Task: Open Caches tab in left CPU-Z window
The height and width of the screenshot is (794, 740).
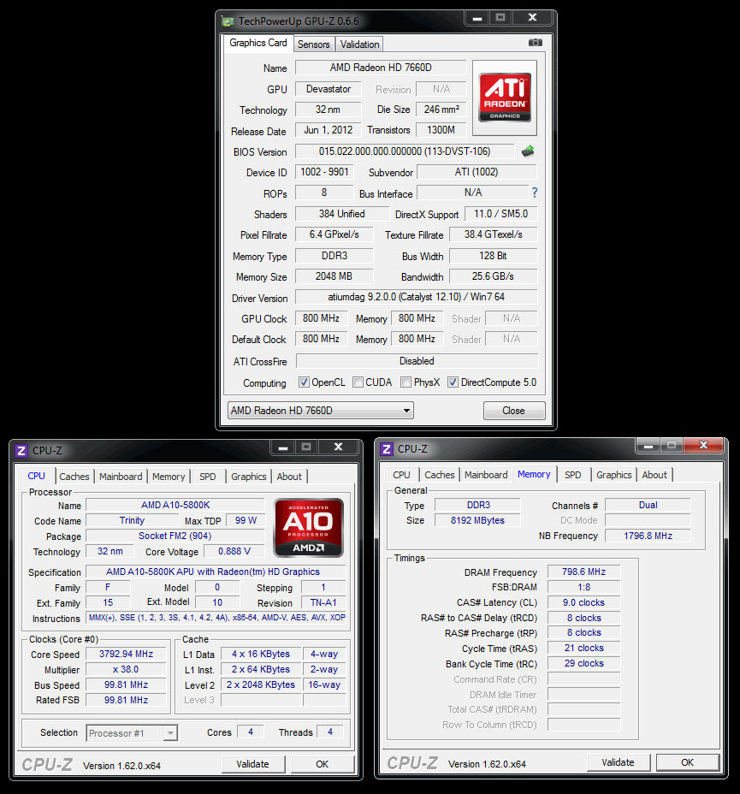Action: 74,477
